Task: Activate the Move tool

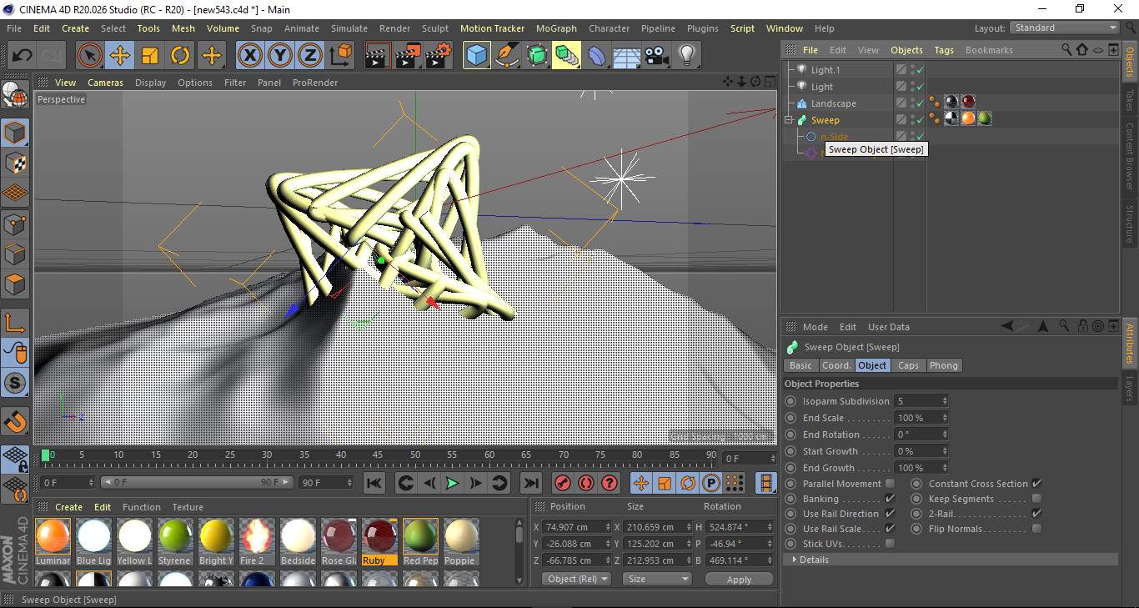Action: [x=120, y=56]
